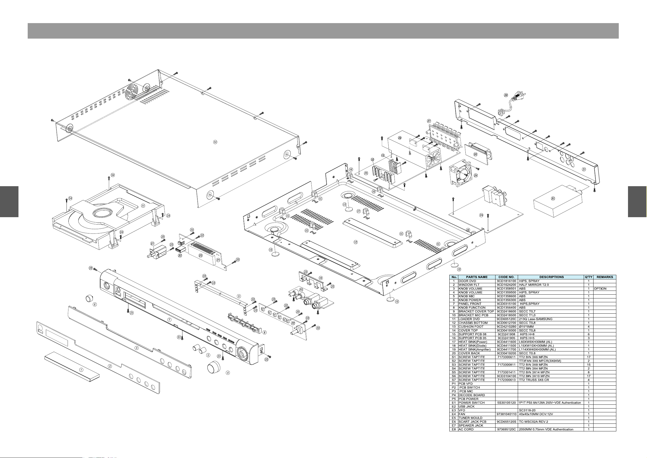The width and height of the screenshot is (647, 458).
Task: Click the PARTS NAME table header
Action: (x=476, y=277)
